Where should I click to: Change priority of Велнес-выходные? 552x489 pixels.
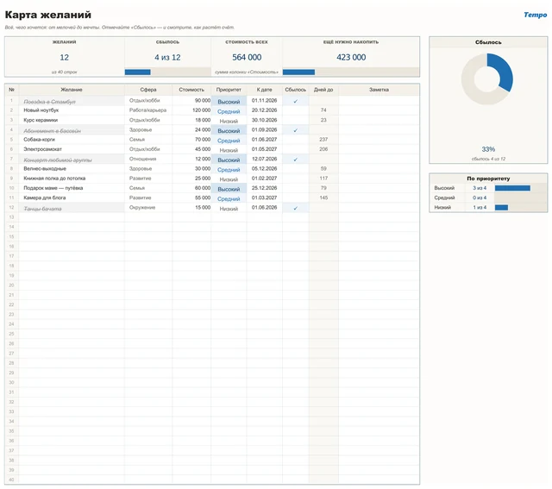[229, 169]
